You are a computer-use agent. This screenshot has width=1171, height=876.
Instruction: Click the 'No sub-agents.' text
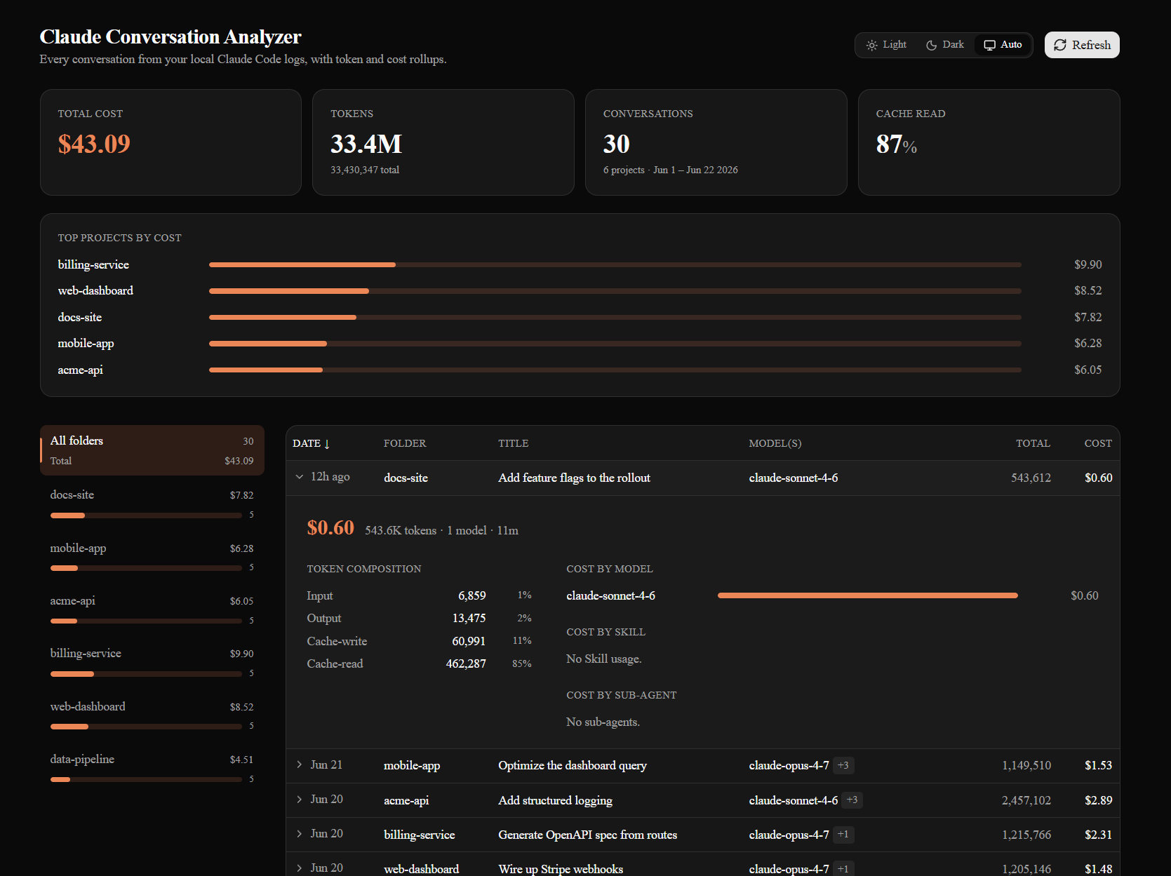(x=603, y=722)
